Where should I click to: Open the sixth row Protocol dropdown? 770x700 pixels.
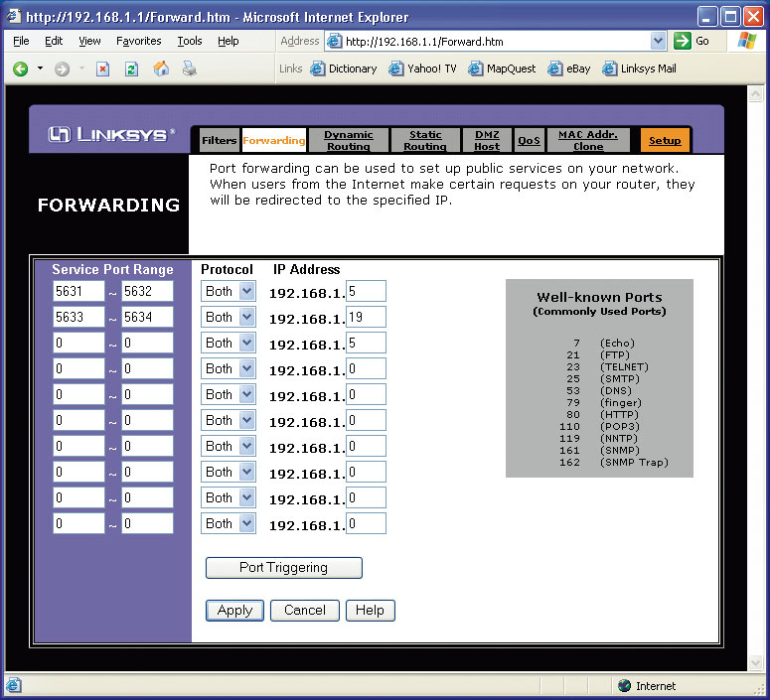coord(247,420)
